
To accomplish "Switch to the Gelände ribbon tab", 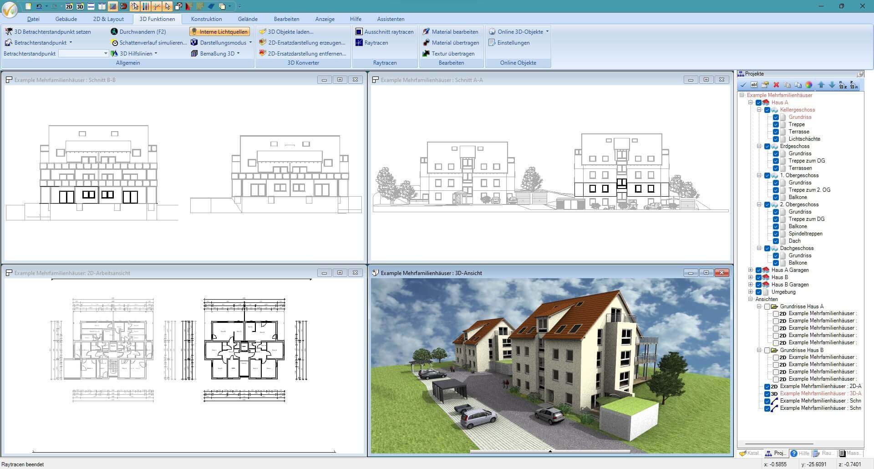I will click(248, 19).
